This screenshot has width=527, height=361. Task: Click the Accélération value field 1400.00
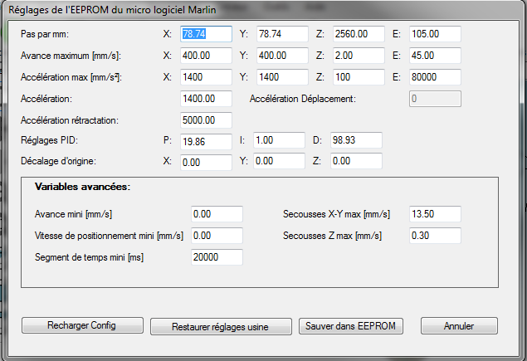tap(206, 99)
